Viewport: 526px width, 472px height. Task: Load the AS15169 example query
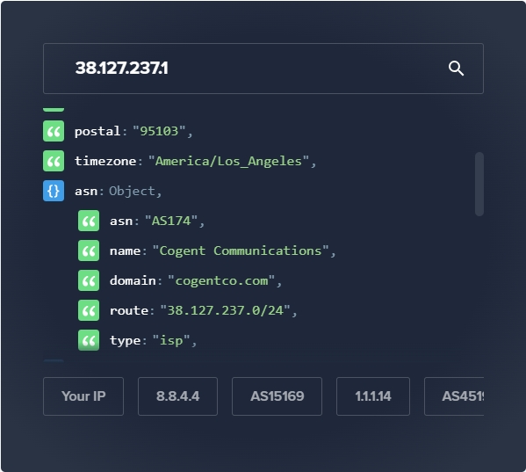coord(277,396)
